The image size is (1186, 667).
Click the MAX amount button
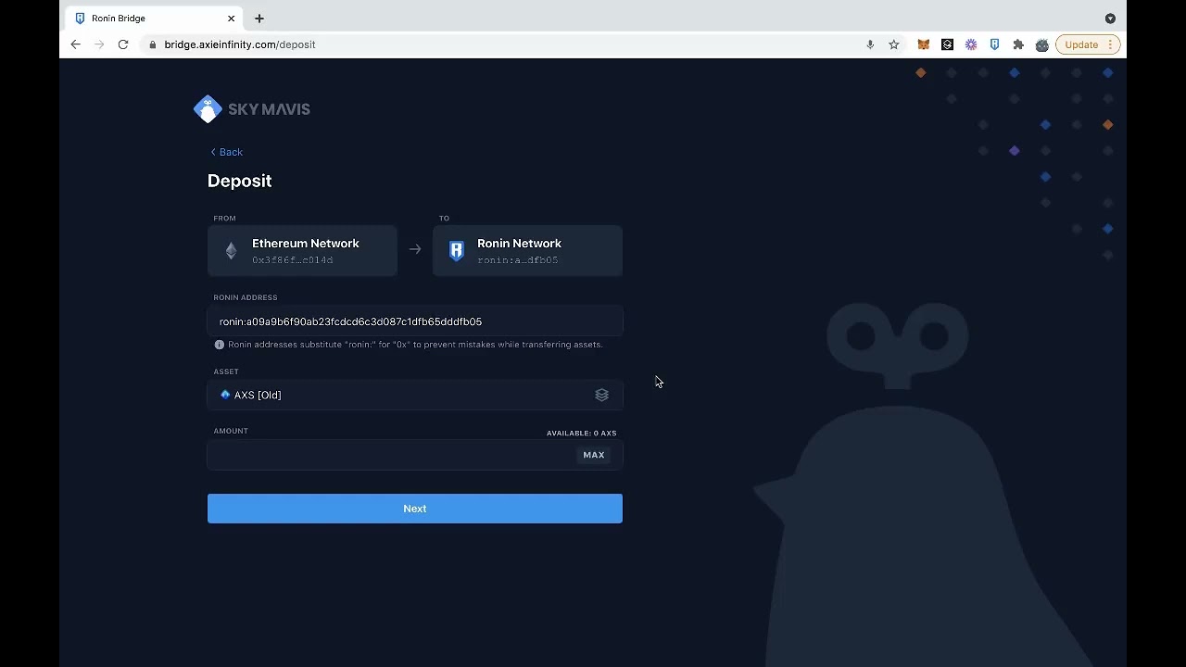click(594, 455)
